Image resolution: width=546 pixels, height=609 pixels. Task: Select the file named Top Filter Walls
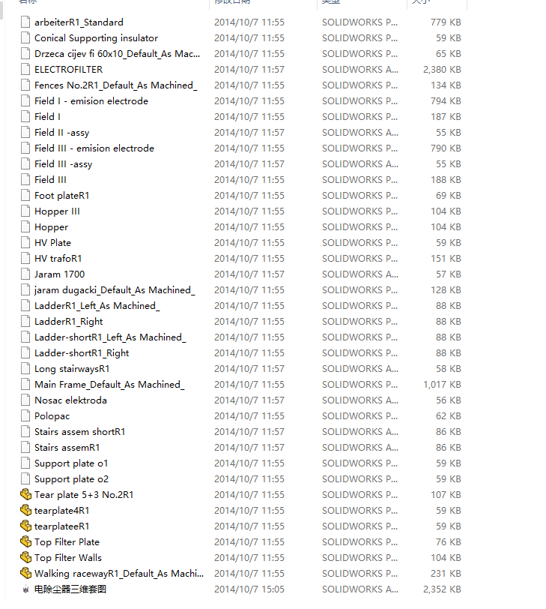click(68, 558)
